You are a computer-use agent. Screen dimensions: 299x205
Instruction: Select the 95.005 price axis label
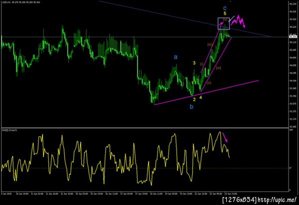pos(293,50)
